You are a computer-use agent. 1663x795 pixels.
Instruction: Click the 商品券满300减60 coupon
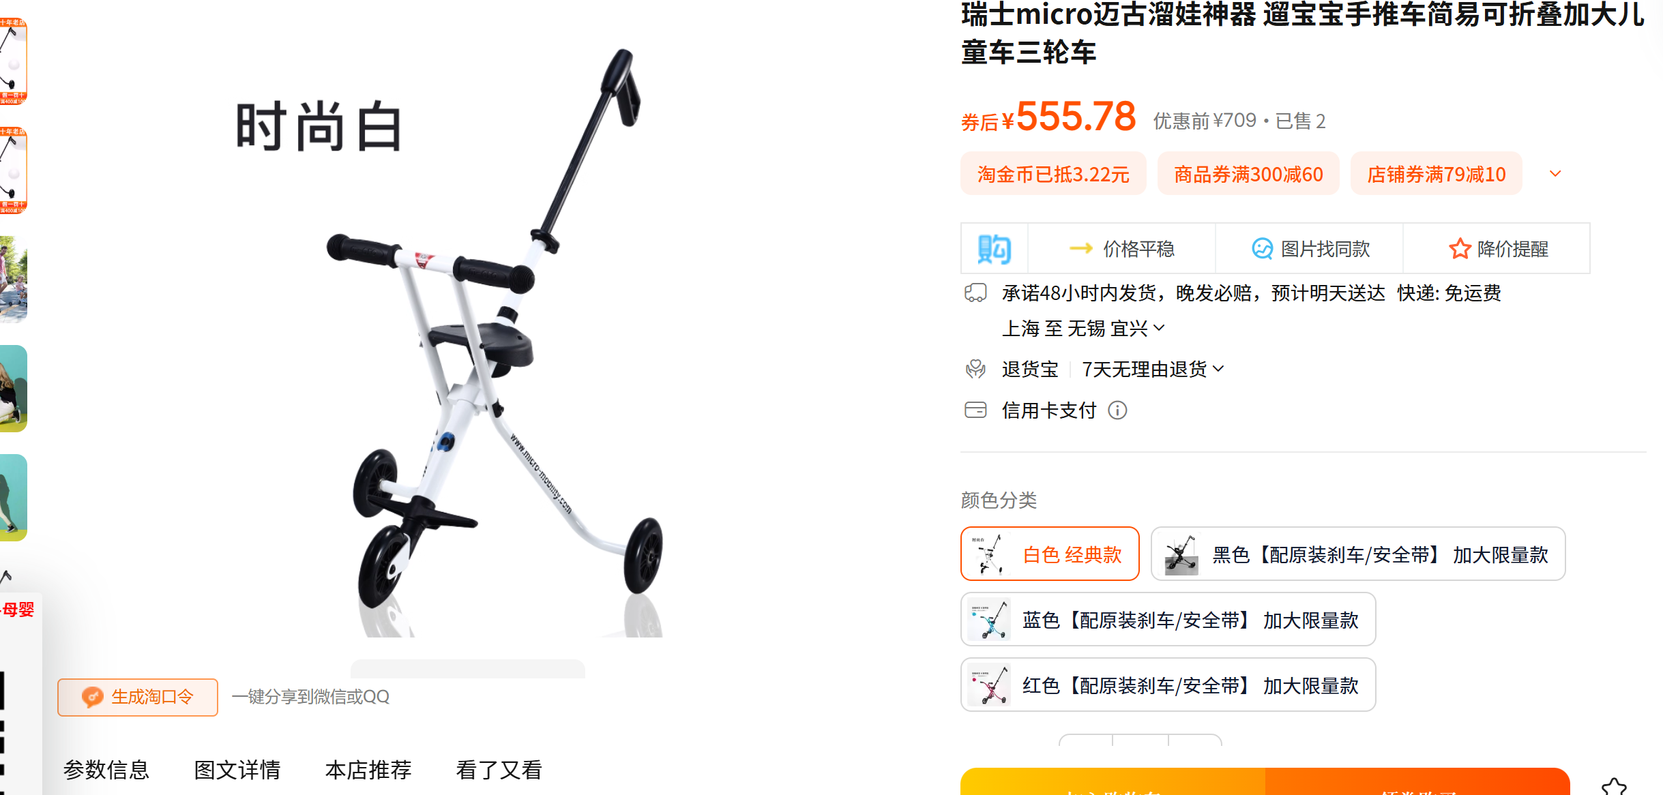1248,174
